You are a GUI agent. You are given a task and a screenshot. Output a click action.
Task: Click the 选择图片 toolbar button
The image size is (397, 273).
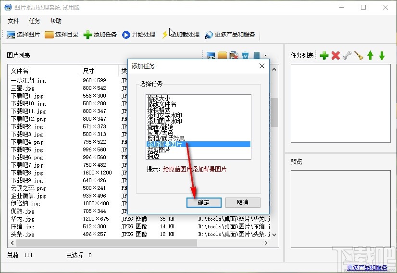pyautogui.click(x=23, y=35)
